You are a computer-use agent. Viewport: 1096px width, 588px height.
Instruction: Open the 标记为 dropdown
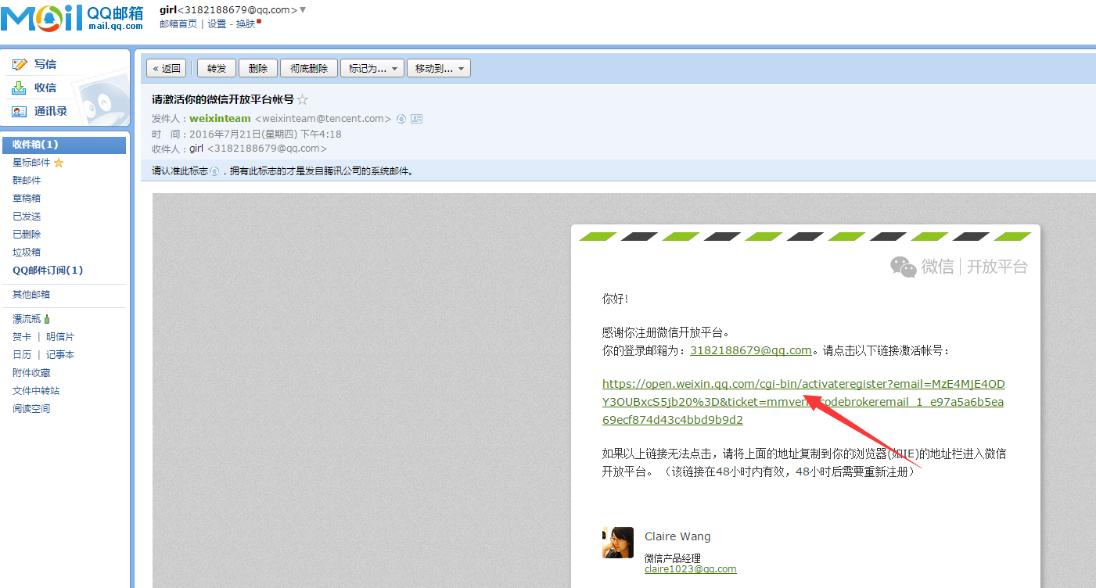tap(372, 69)
